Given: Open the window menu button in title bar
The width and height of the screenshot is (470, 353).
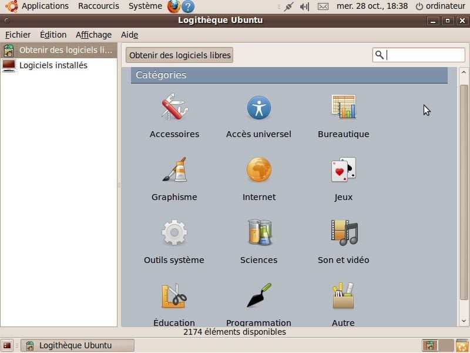Looking at the screenshot, I should (x=7, y=21).
